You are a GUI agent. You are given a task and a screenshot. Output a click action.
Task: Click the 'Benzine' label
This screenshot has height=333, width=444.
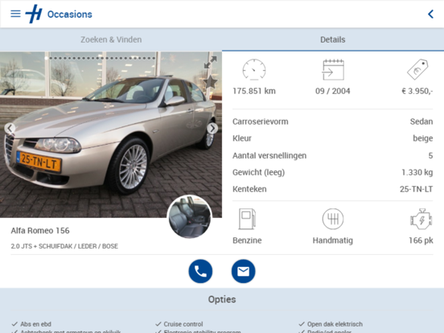(247, 240)
